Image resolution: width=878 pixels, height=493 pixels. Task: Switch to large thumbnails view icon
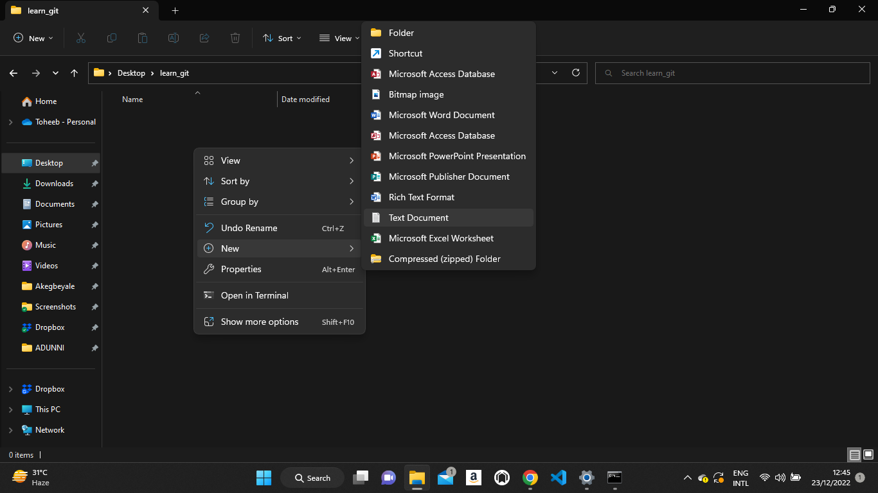tap(868, 454)
